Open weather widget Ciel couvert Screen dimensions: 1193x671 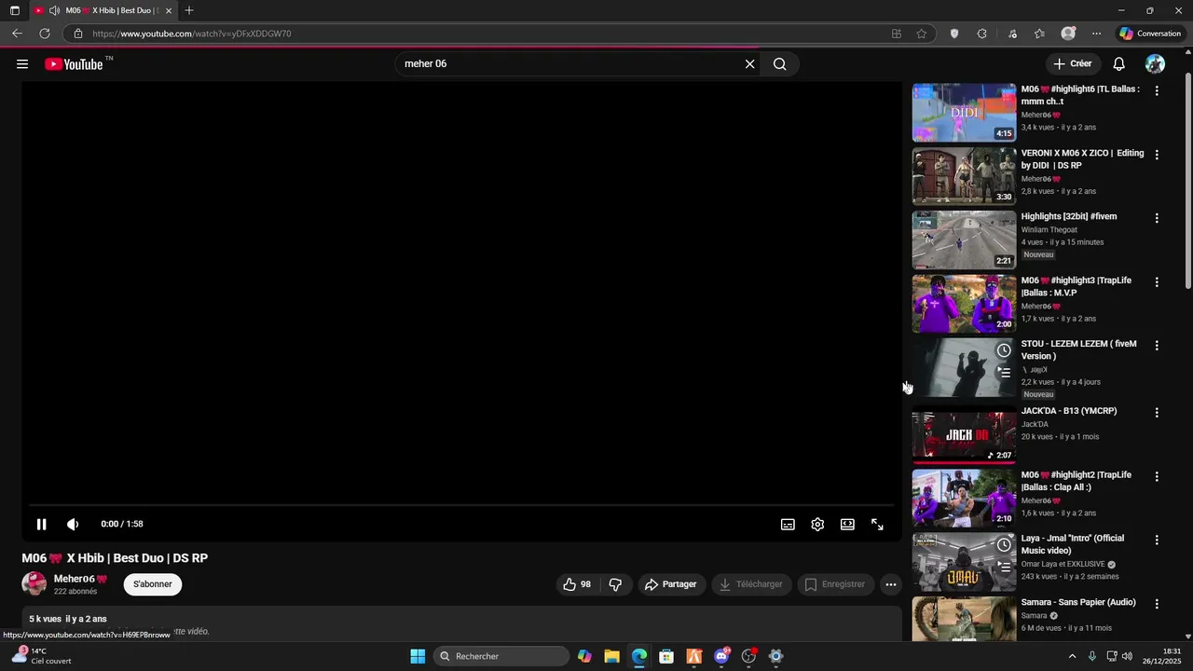(42, 656)
